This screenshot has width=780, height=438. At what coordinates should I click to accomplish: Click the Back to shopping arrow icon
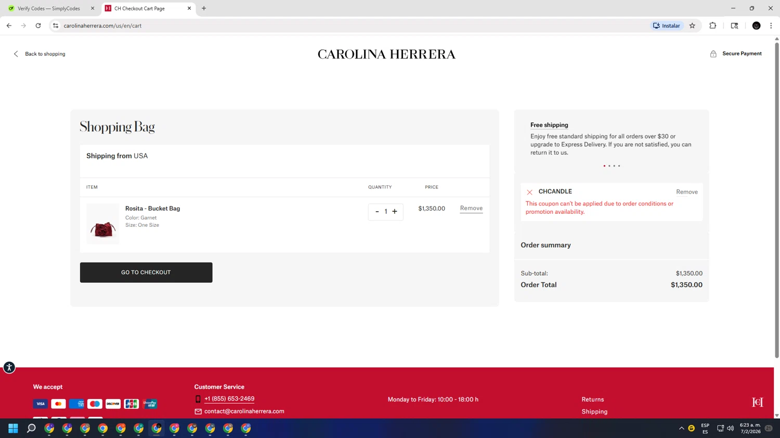click(x=16, y=54)
